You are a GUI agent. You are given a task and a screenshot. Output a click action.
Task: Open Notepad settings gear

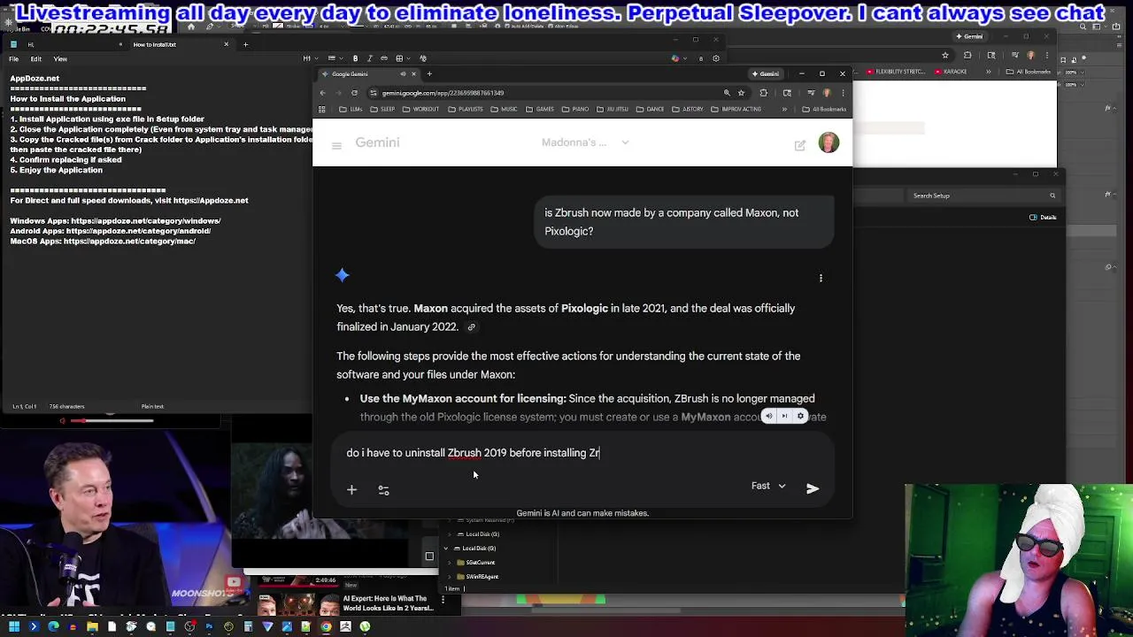click(x=715, y=58)
